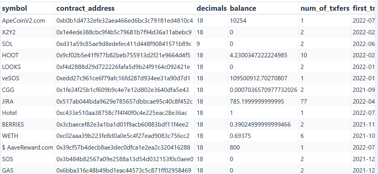The width and height of the screenshot is (378, 174).
Task: Click contract address starting 0x9cf02b5e41f9
Action: (x=123, y=55)
